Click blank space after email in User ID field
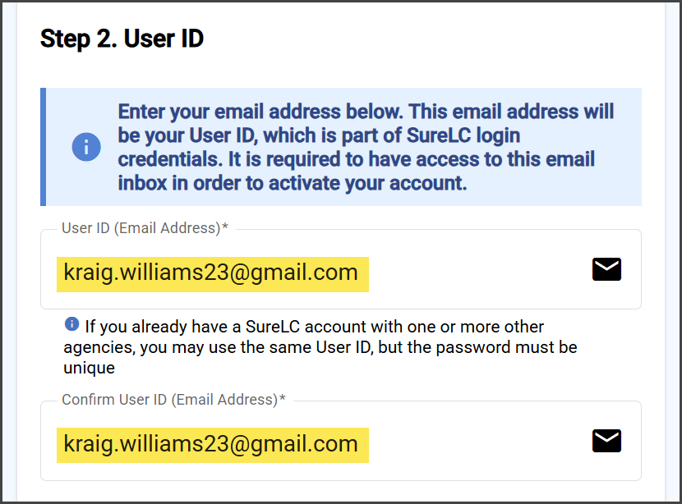The height and width of the screenshot is (504, 682). pyautogui.click(x=478, y=273)
